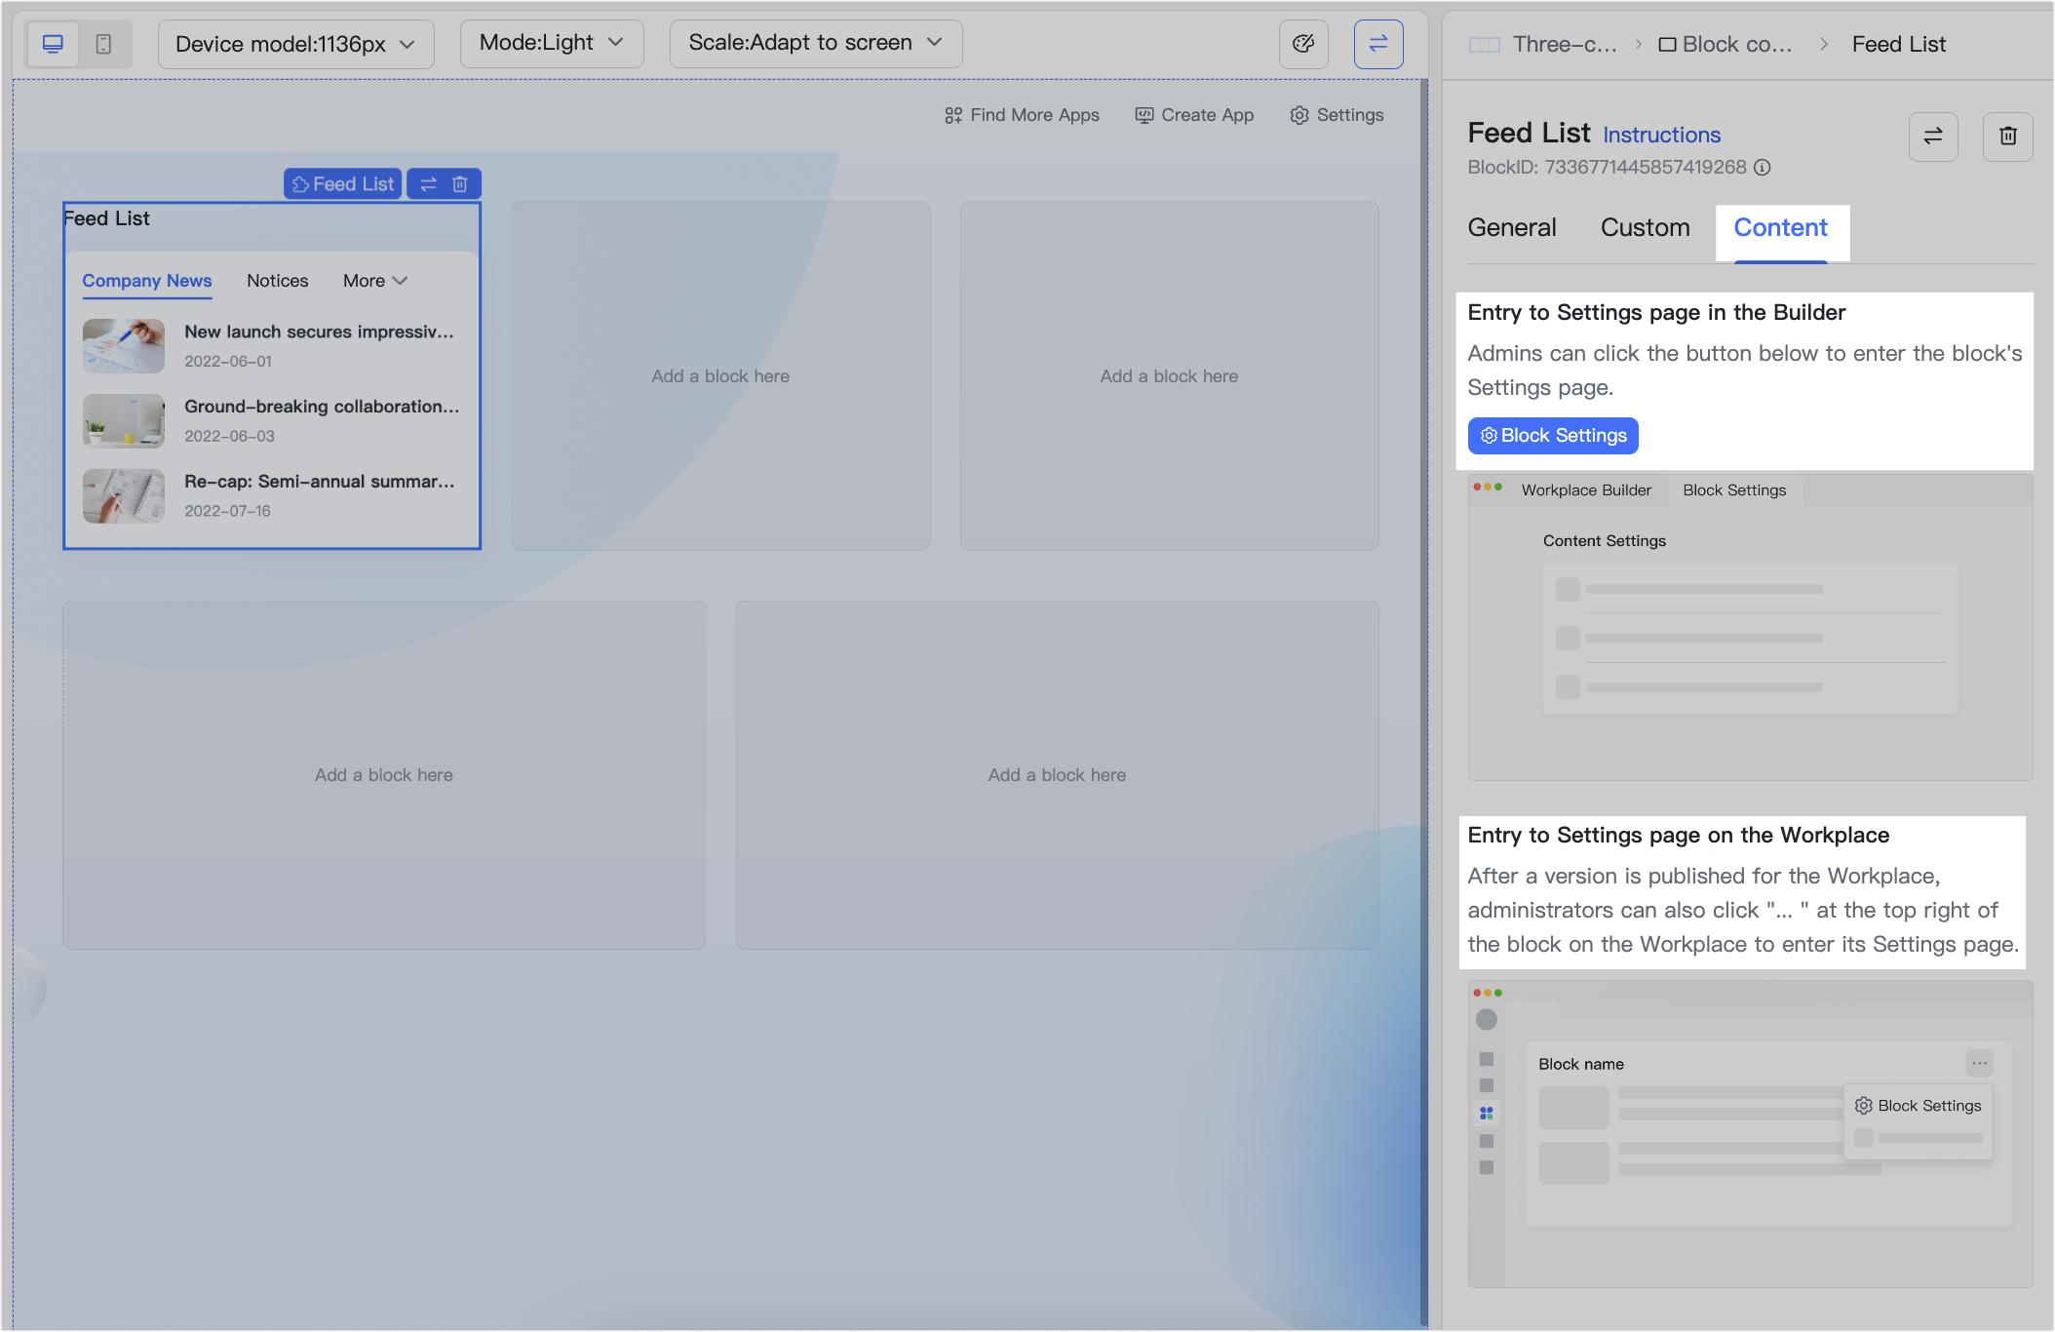
Task: Click Create App
Action: (1194, 115)
